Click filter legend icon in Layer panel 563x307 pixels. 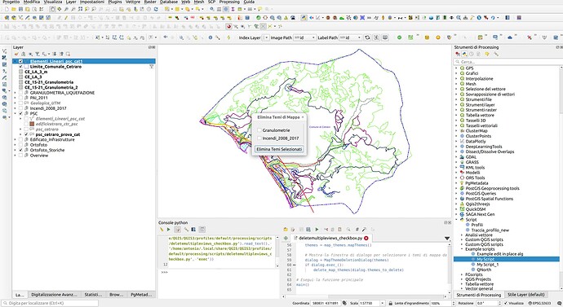point(37,54)
